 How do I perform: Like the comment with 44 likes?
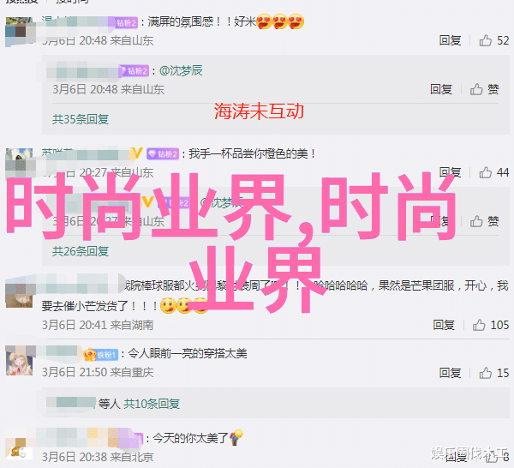pyautogui.click(x=493, y=172)
